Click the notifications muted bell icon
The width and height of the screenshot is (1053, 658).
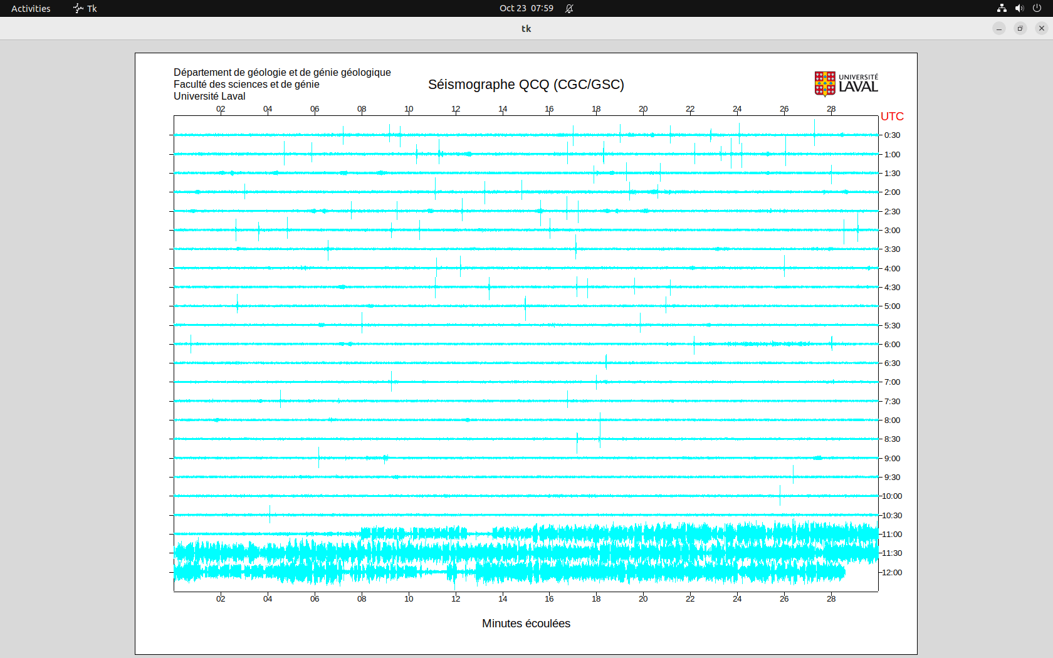pyautogui.click(x=569, y=8)
